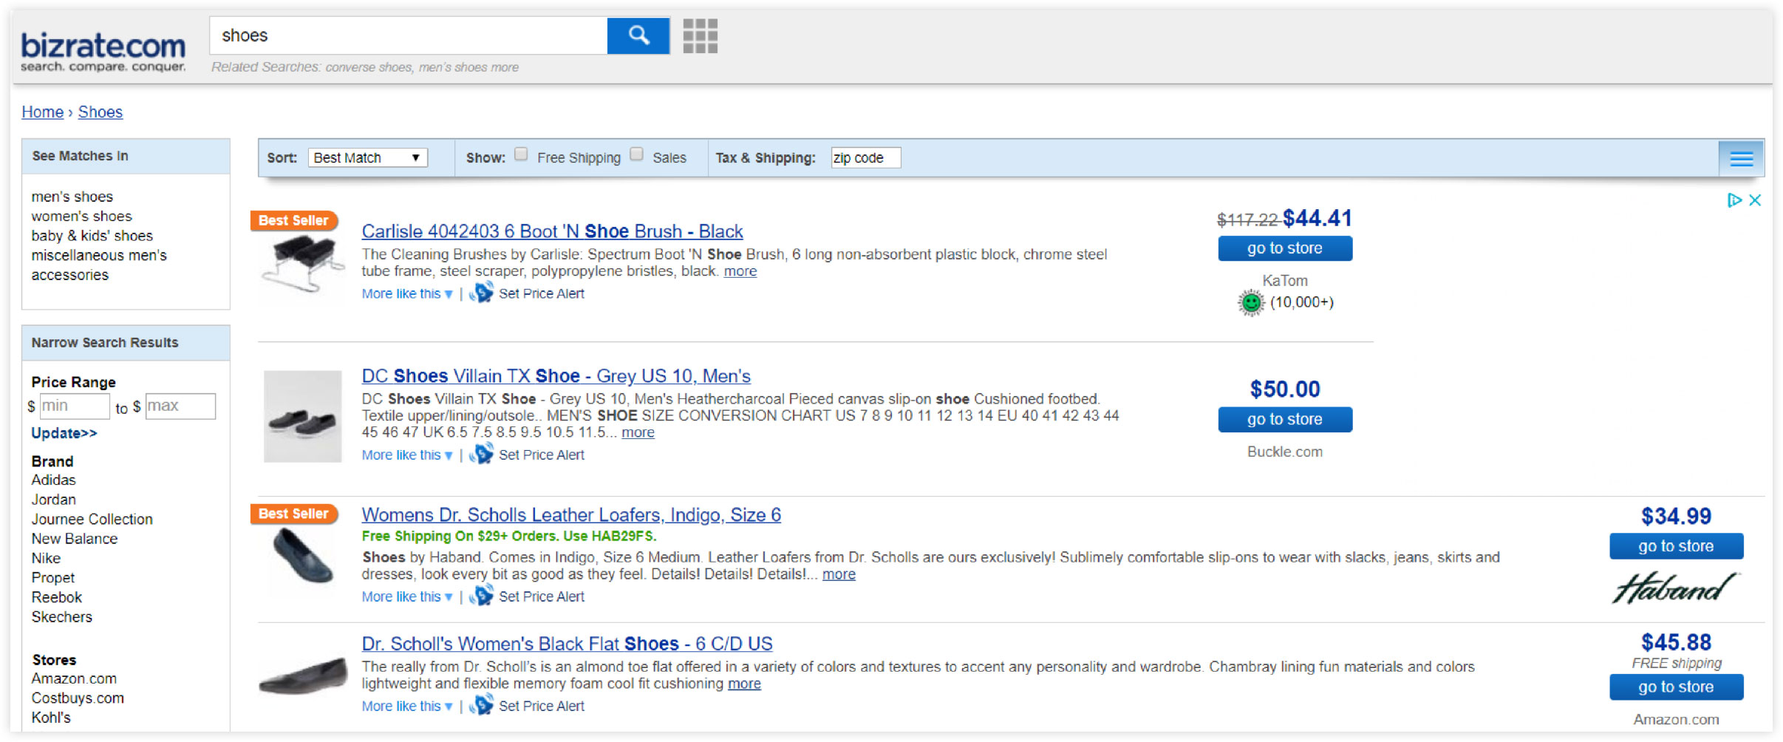Click the Shoes breadcrumb link
The height and width of the screenshot is (742, 1783).
100,112
